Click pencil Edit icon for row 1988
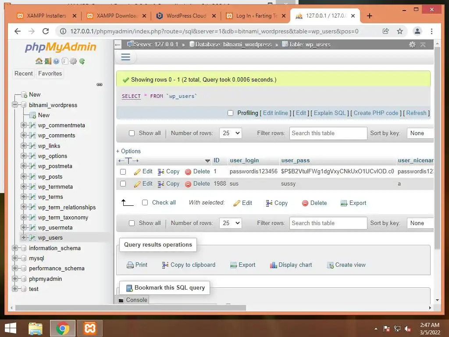Screen dimensions: 449x337 [137, 184]
